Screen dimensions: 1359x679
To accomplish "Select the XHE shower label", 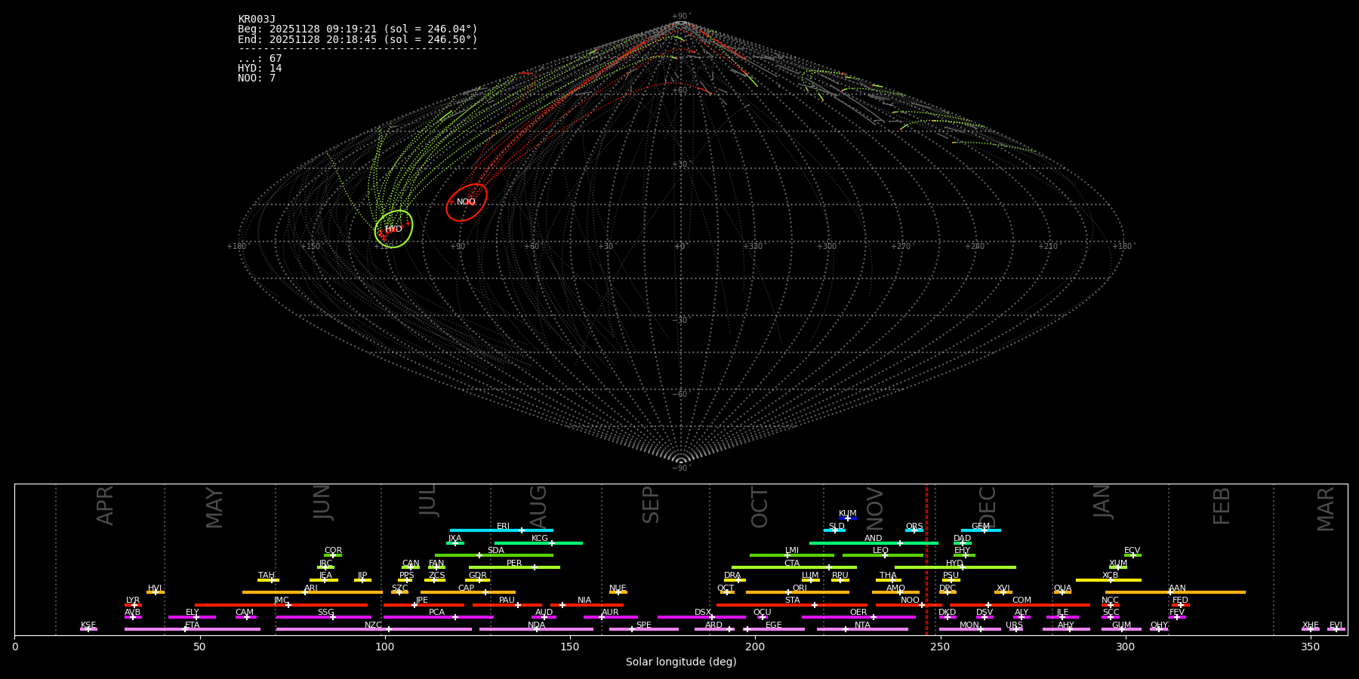I will pos(1310,625).
